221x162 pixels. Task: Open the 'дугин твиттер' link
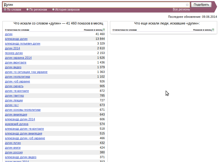tap(14, 96)
